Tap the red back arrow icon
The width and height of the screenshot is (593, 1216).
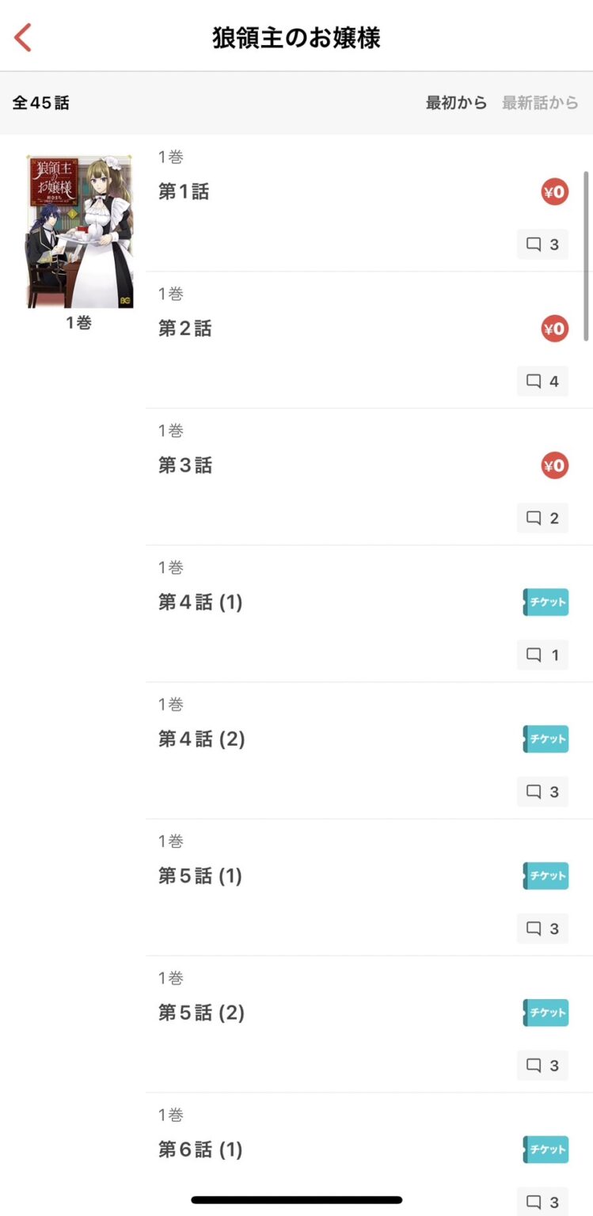[x=23, y=37]
